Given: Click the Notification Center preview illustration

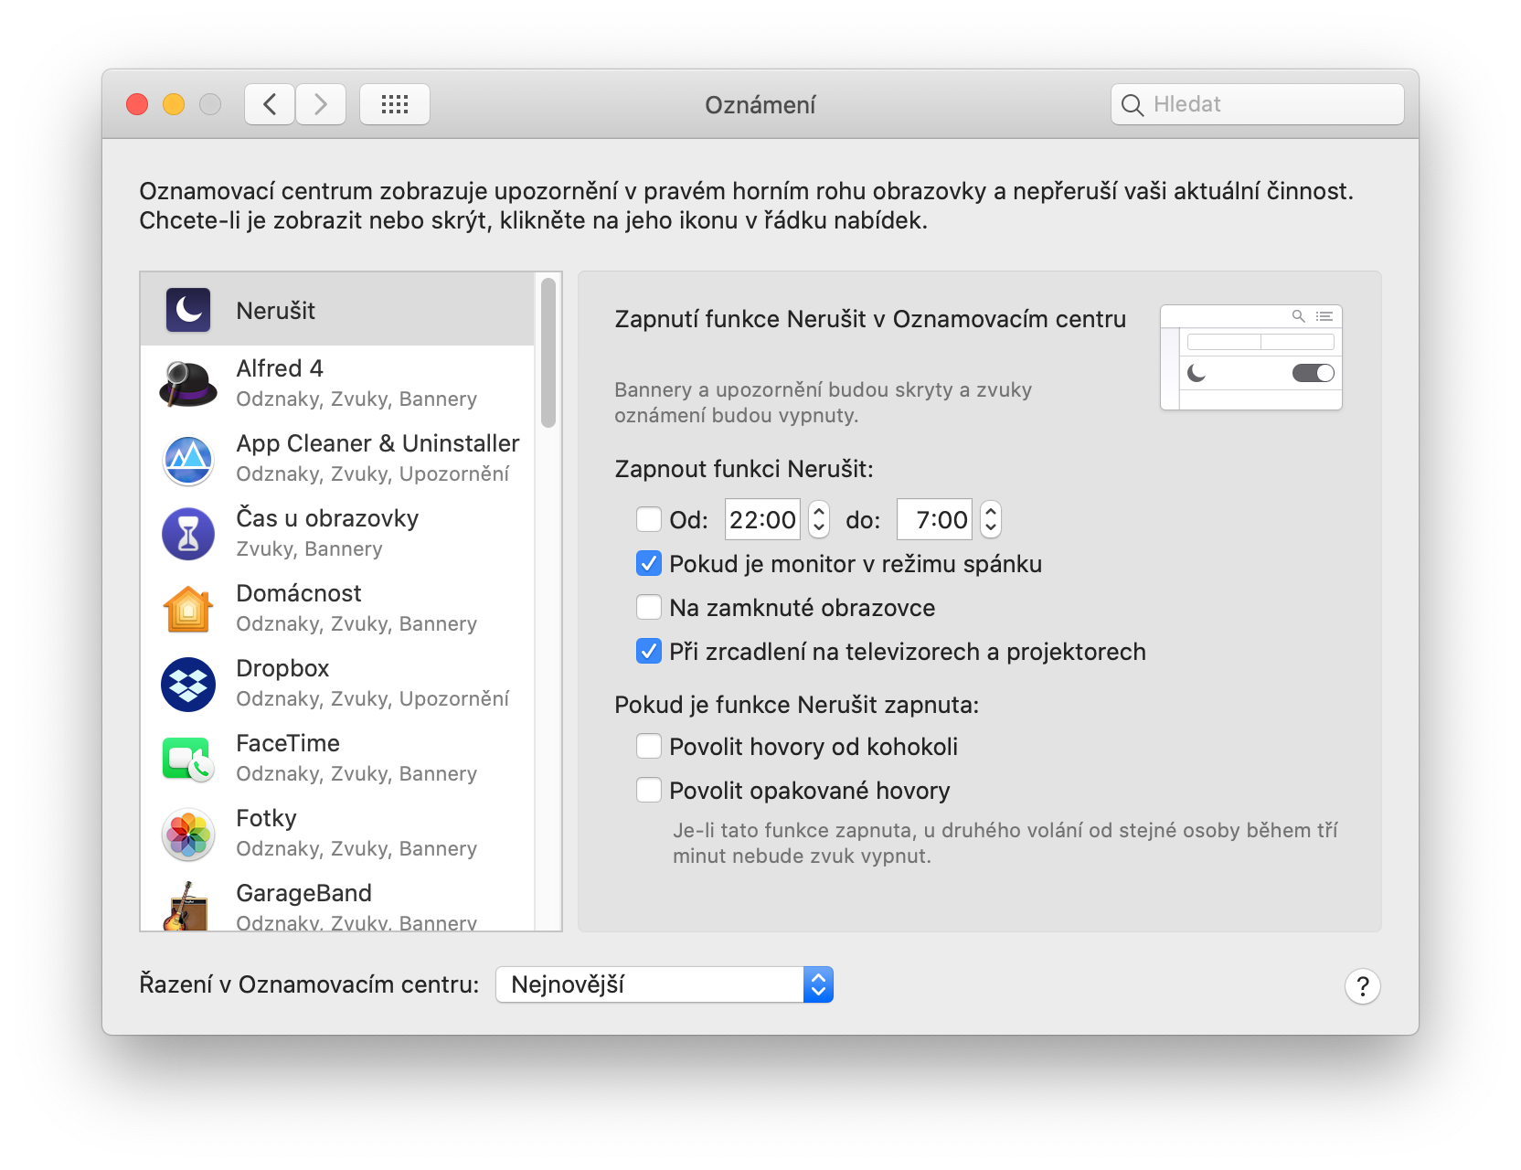Looking at the screenshot, I should tap(1251, 357).
